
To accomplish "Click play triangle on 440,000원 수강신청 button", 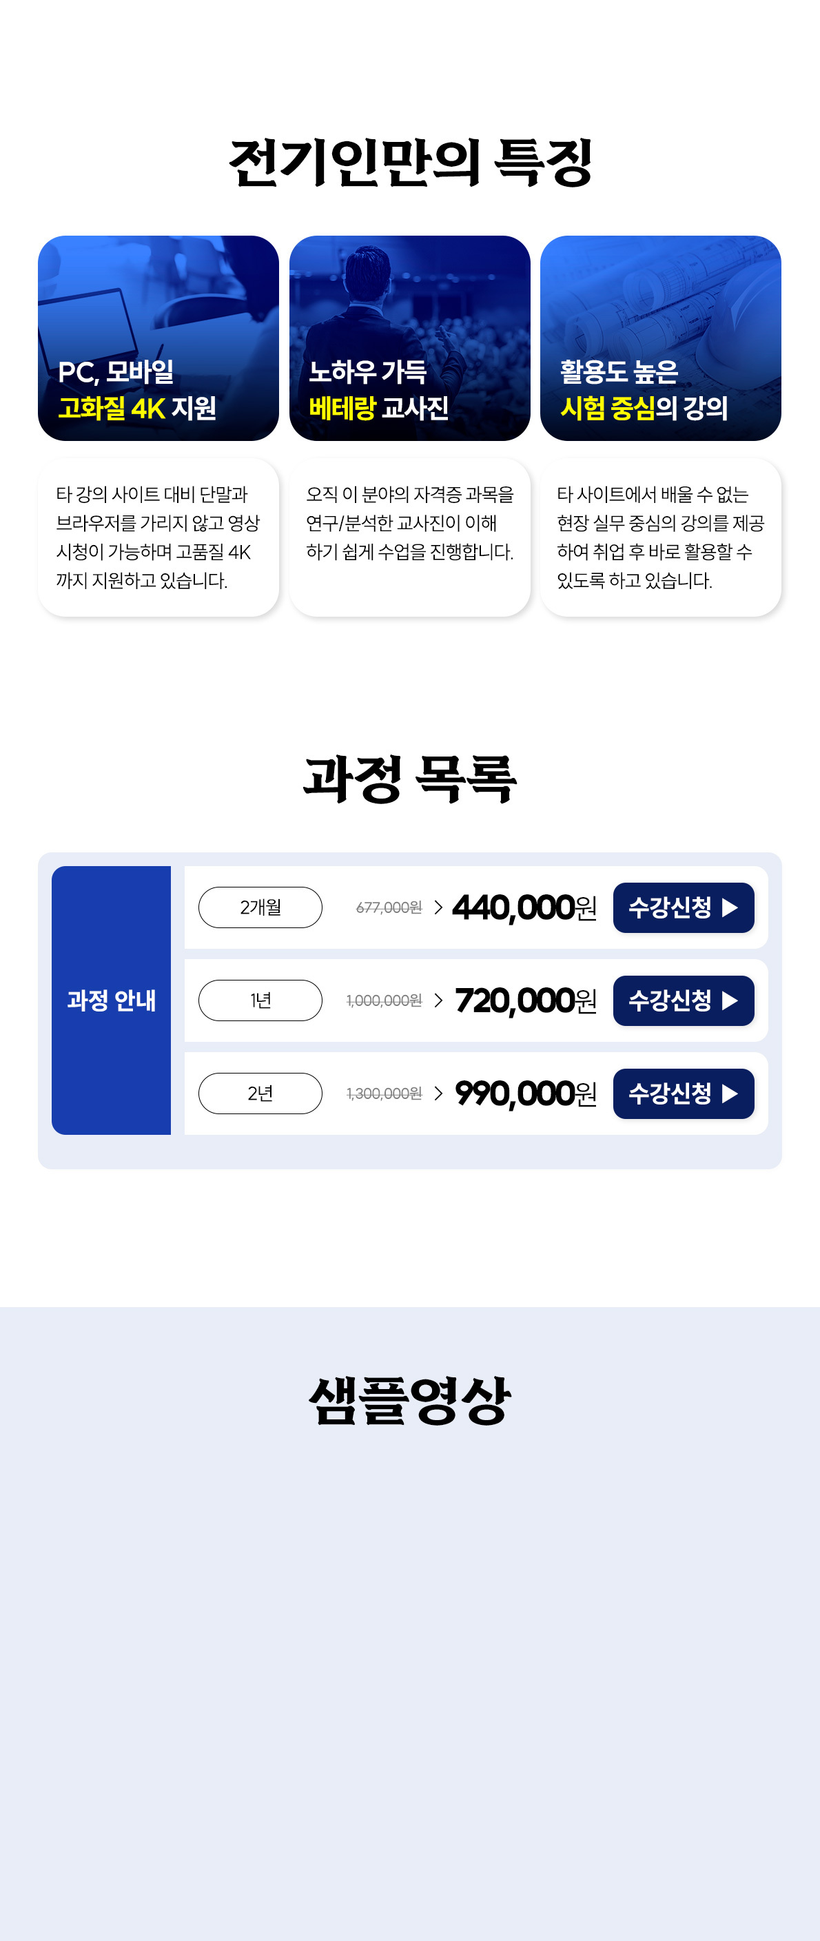I will pos(730,908).
